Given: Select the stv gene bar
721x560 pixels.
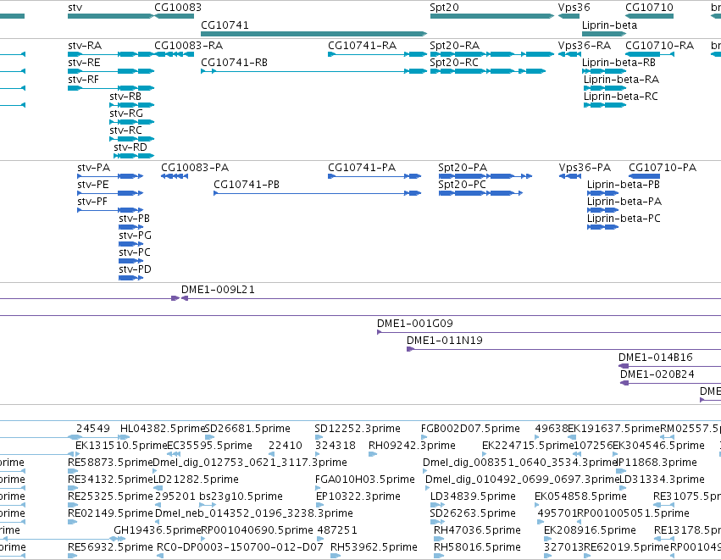Looking at the screenshot, I should click(x=110, y=16).
